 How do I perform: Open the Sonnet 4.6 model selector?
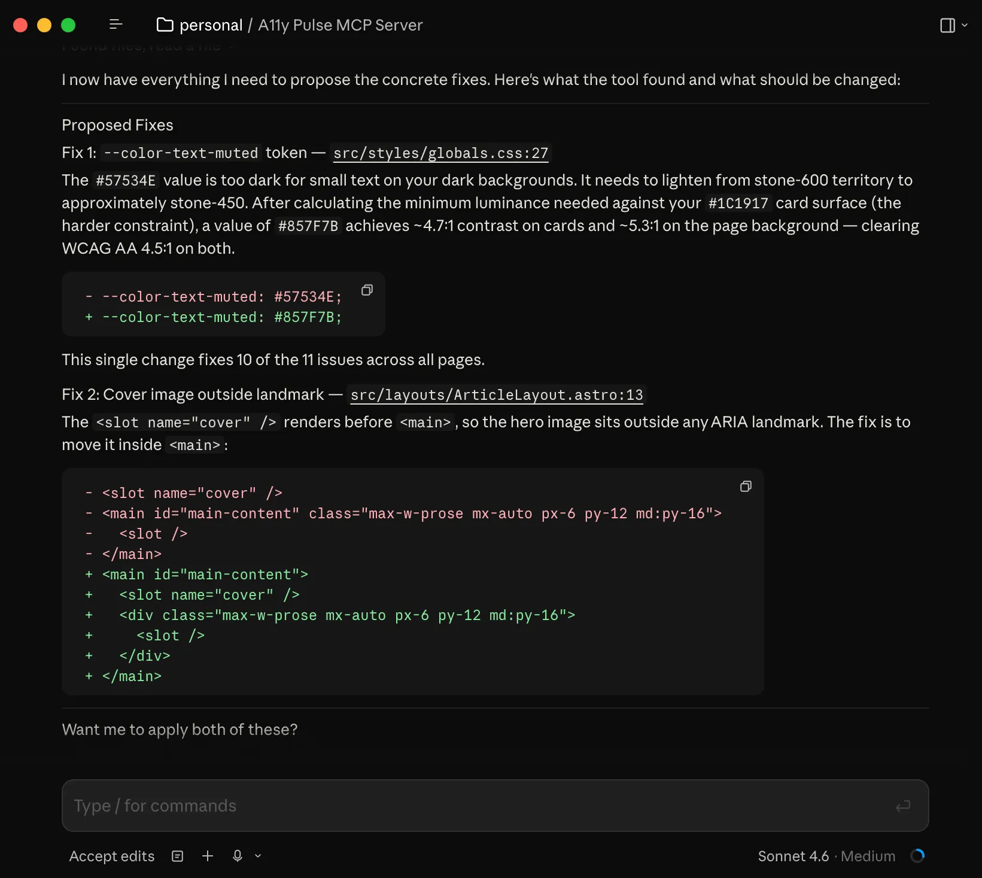coord(793,856)
